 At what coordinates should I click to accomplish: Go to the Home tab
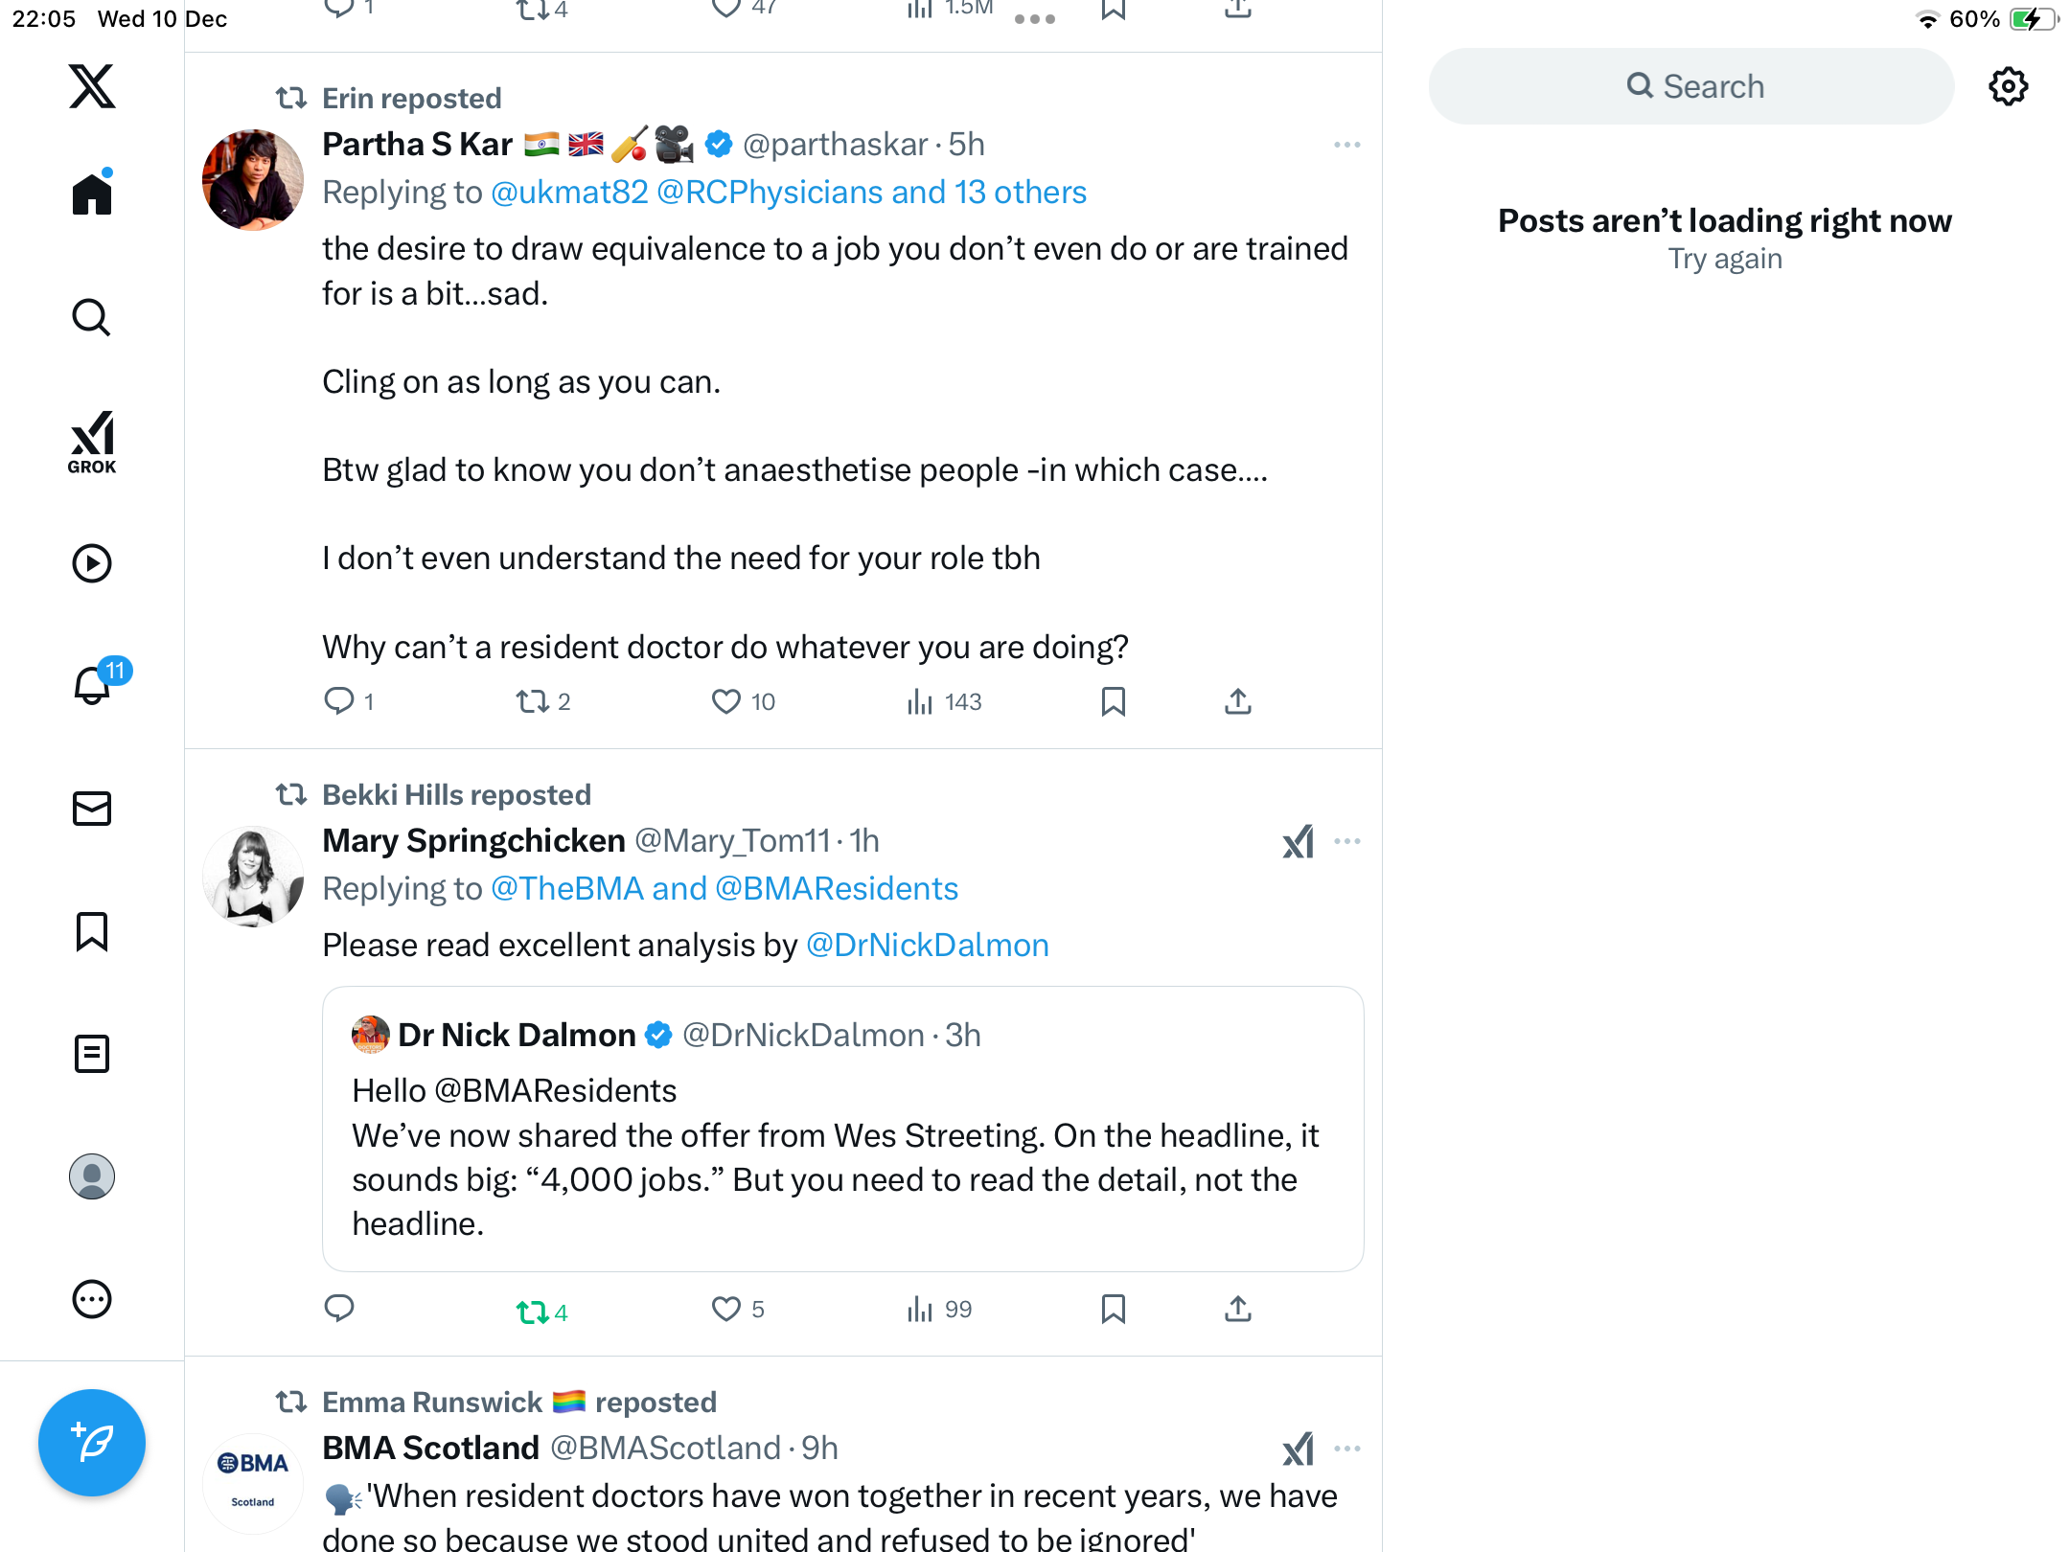[x=92, y=194]
